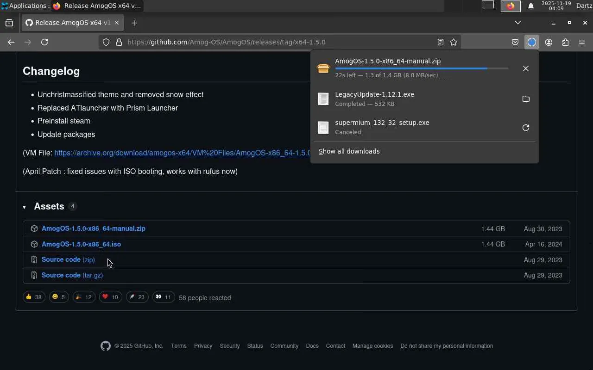Viewport: 593px width, 370px height.
Task: React with thumbs up emoji (38)
Action: coord(34,297)
